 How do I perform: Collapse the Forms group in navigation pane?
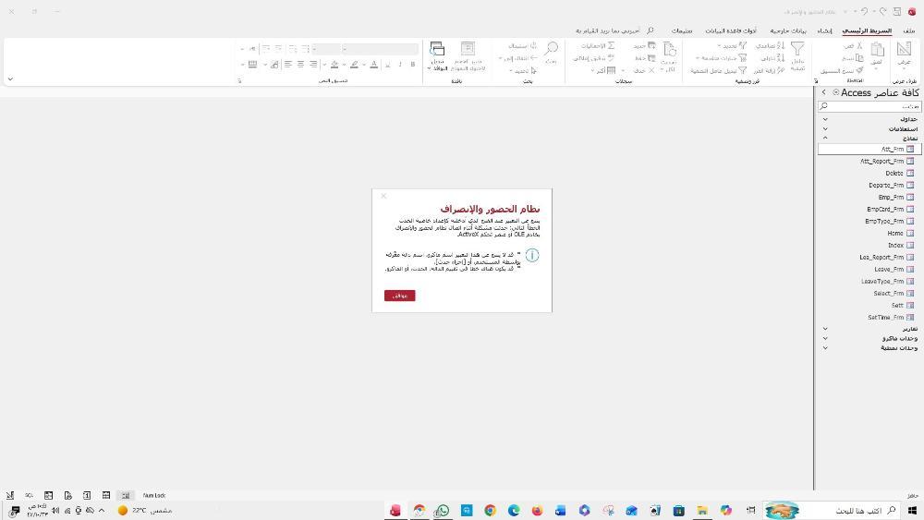click(825, 139)
